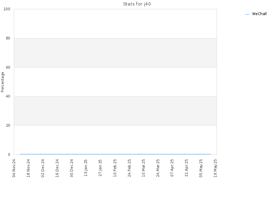Click the 27.Jan.25 date label
The width and height of the screenshot is (275, 206).
(x=100, y=168)
